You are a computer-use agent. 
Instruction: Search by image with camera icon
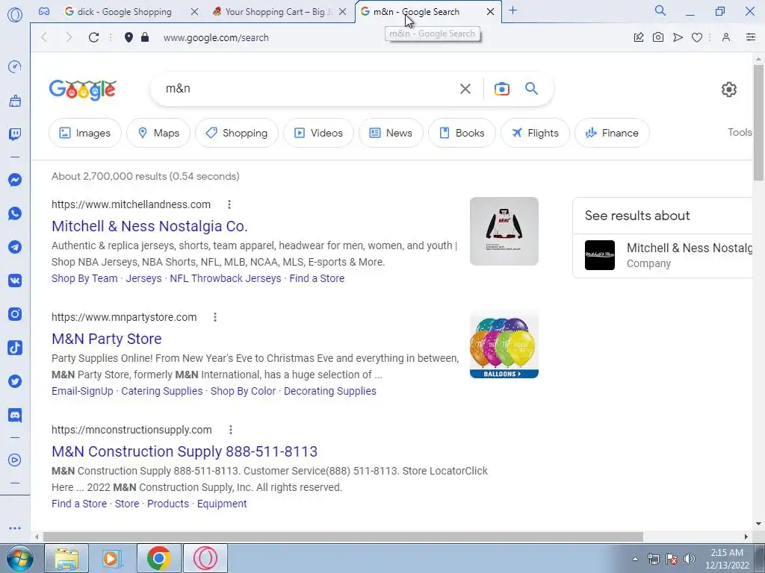tap(502, 89)
